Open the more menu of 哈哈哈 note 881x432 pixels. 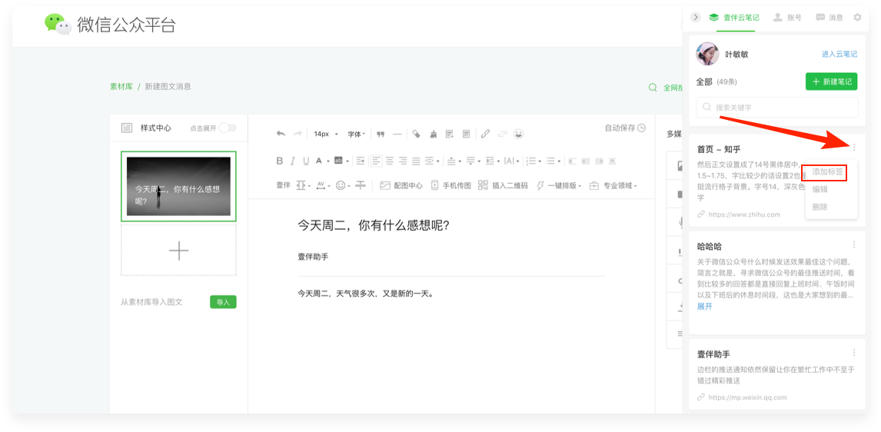(x=854, y=244)
